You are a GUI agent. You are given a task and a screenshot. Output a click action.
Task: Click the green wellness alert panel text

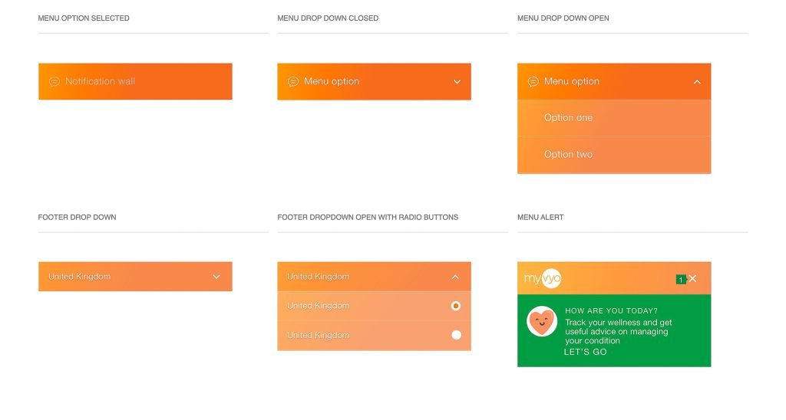pos(618,332)
